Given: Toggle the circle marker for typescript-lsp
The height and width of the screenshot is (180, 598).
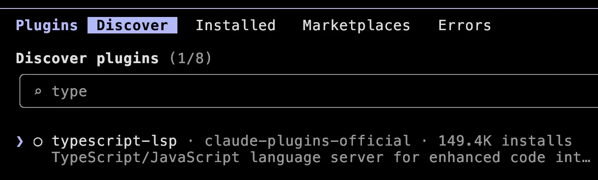Looking at the screenshot, I should (x=38, y=141).
